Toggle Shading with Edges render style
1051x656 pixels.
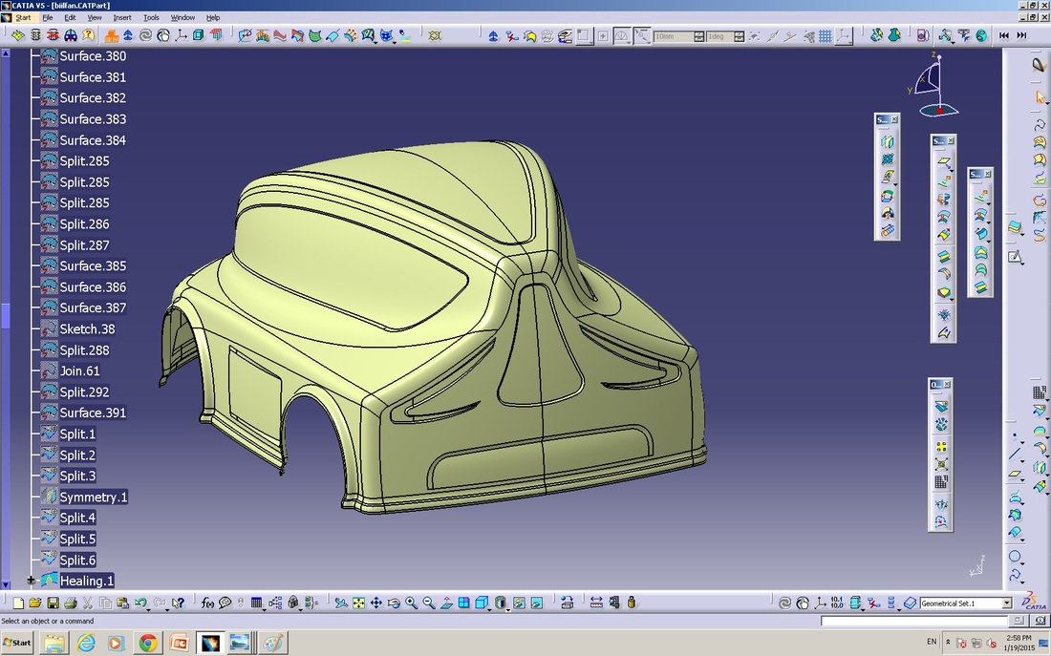click(x=499, y=603)
